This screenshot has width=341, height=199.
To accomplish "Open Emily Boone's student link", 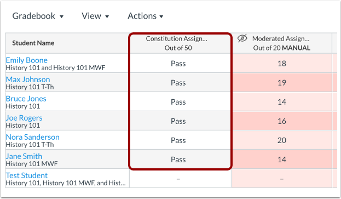I will coord(26,60).
